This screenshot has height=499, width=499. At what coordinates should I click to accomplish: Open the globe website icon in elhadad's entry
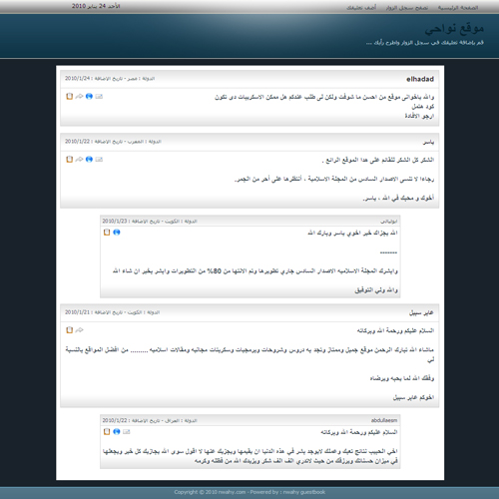pyautogui.click(x=89, y=96)
